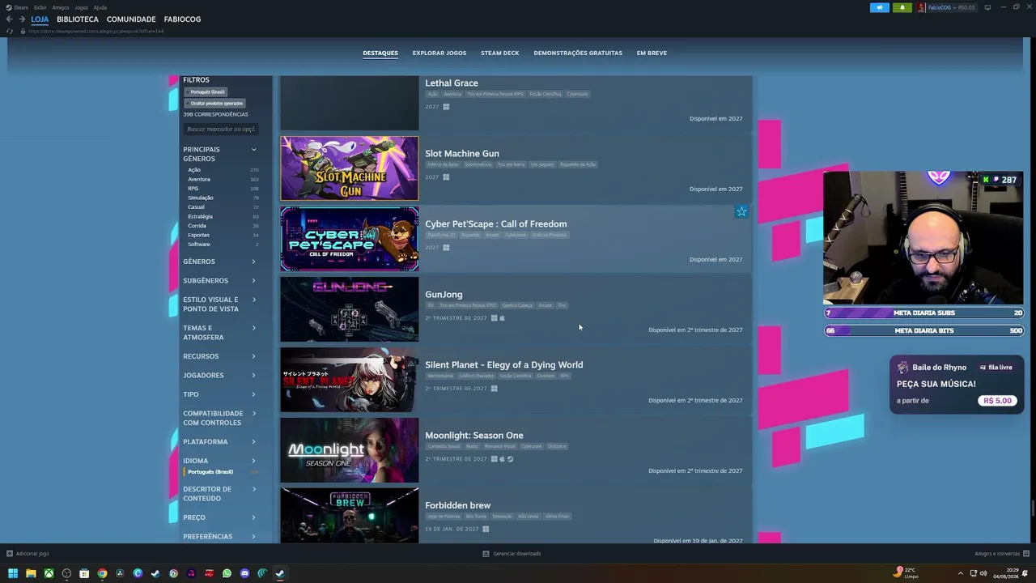Screen dimensions: 1036x583
Task: Click the FabioCOG profile avatar
Action: pyautogui.click(x=921, y=7)
